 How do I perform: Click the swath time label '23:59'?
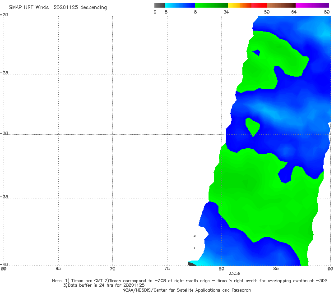coord(234,274)
